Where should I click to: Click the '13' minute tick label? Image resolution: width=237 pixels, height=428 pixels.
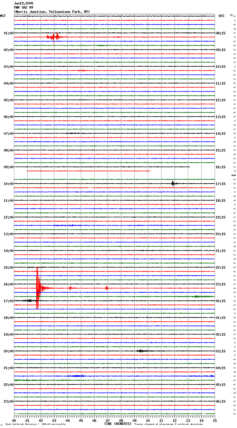(x=188, y=421)
